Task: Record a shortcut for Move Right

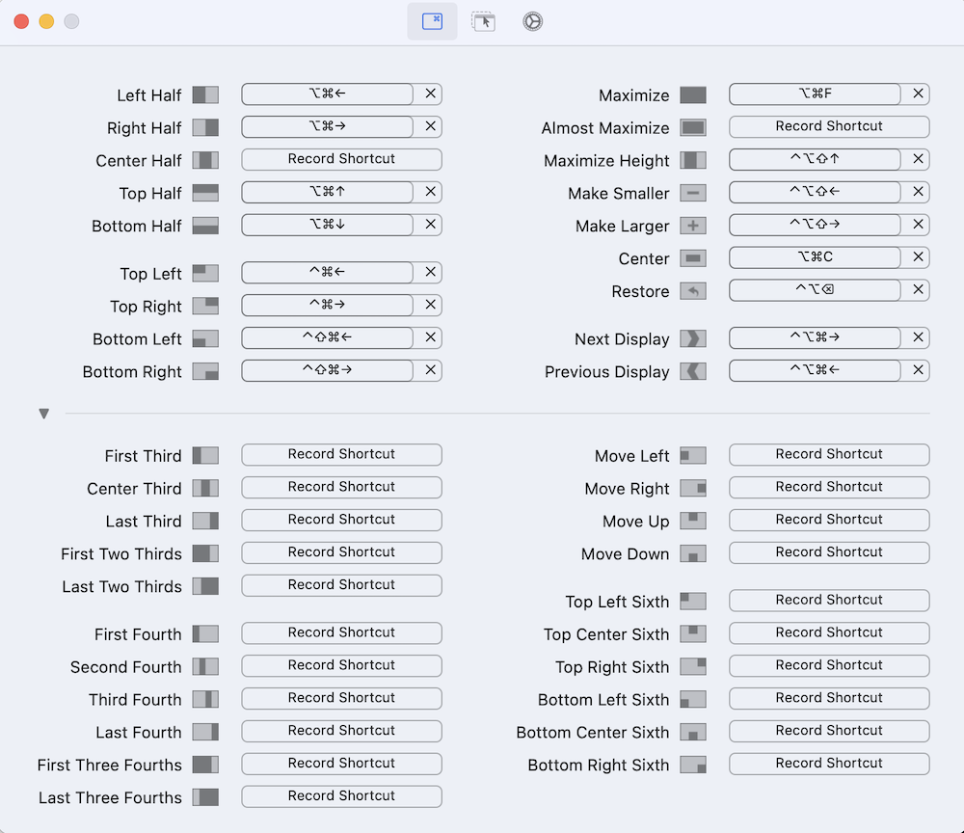Action: coord(829,486)
